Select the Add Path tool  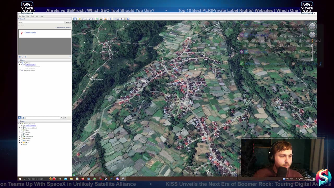[x=86, y=19]
